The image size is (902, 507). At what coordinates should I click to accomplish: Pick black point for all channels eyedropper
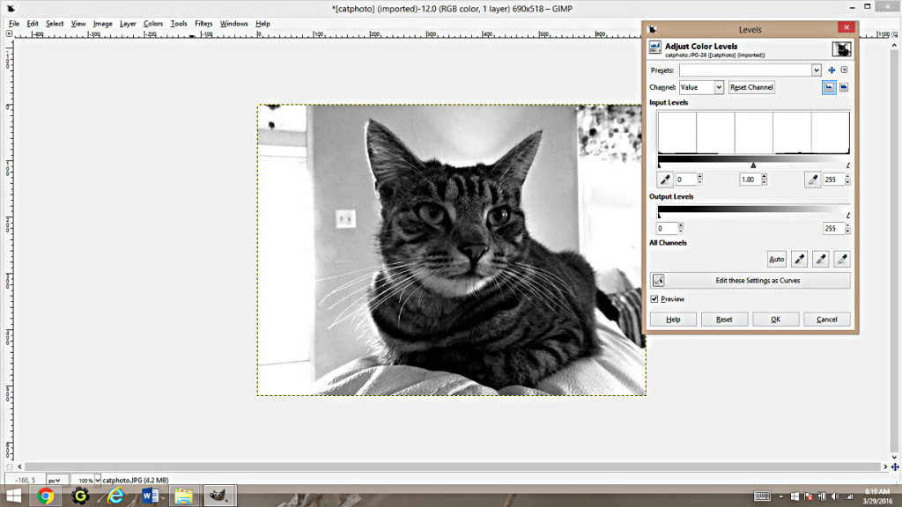799,260
